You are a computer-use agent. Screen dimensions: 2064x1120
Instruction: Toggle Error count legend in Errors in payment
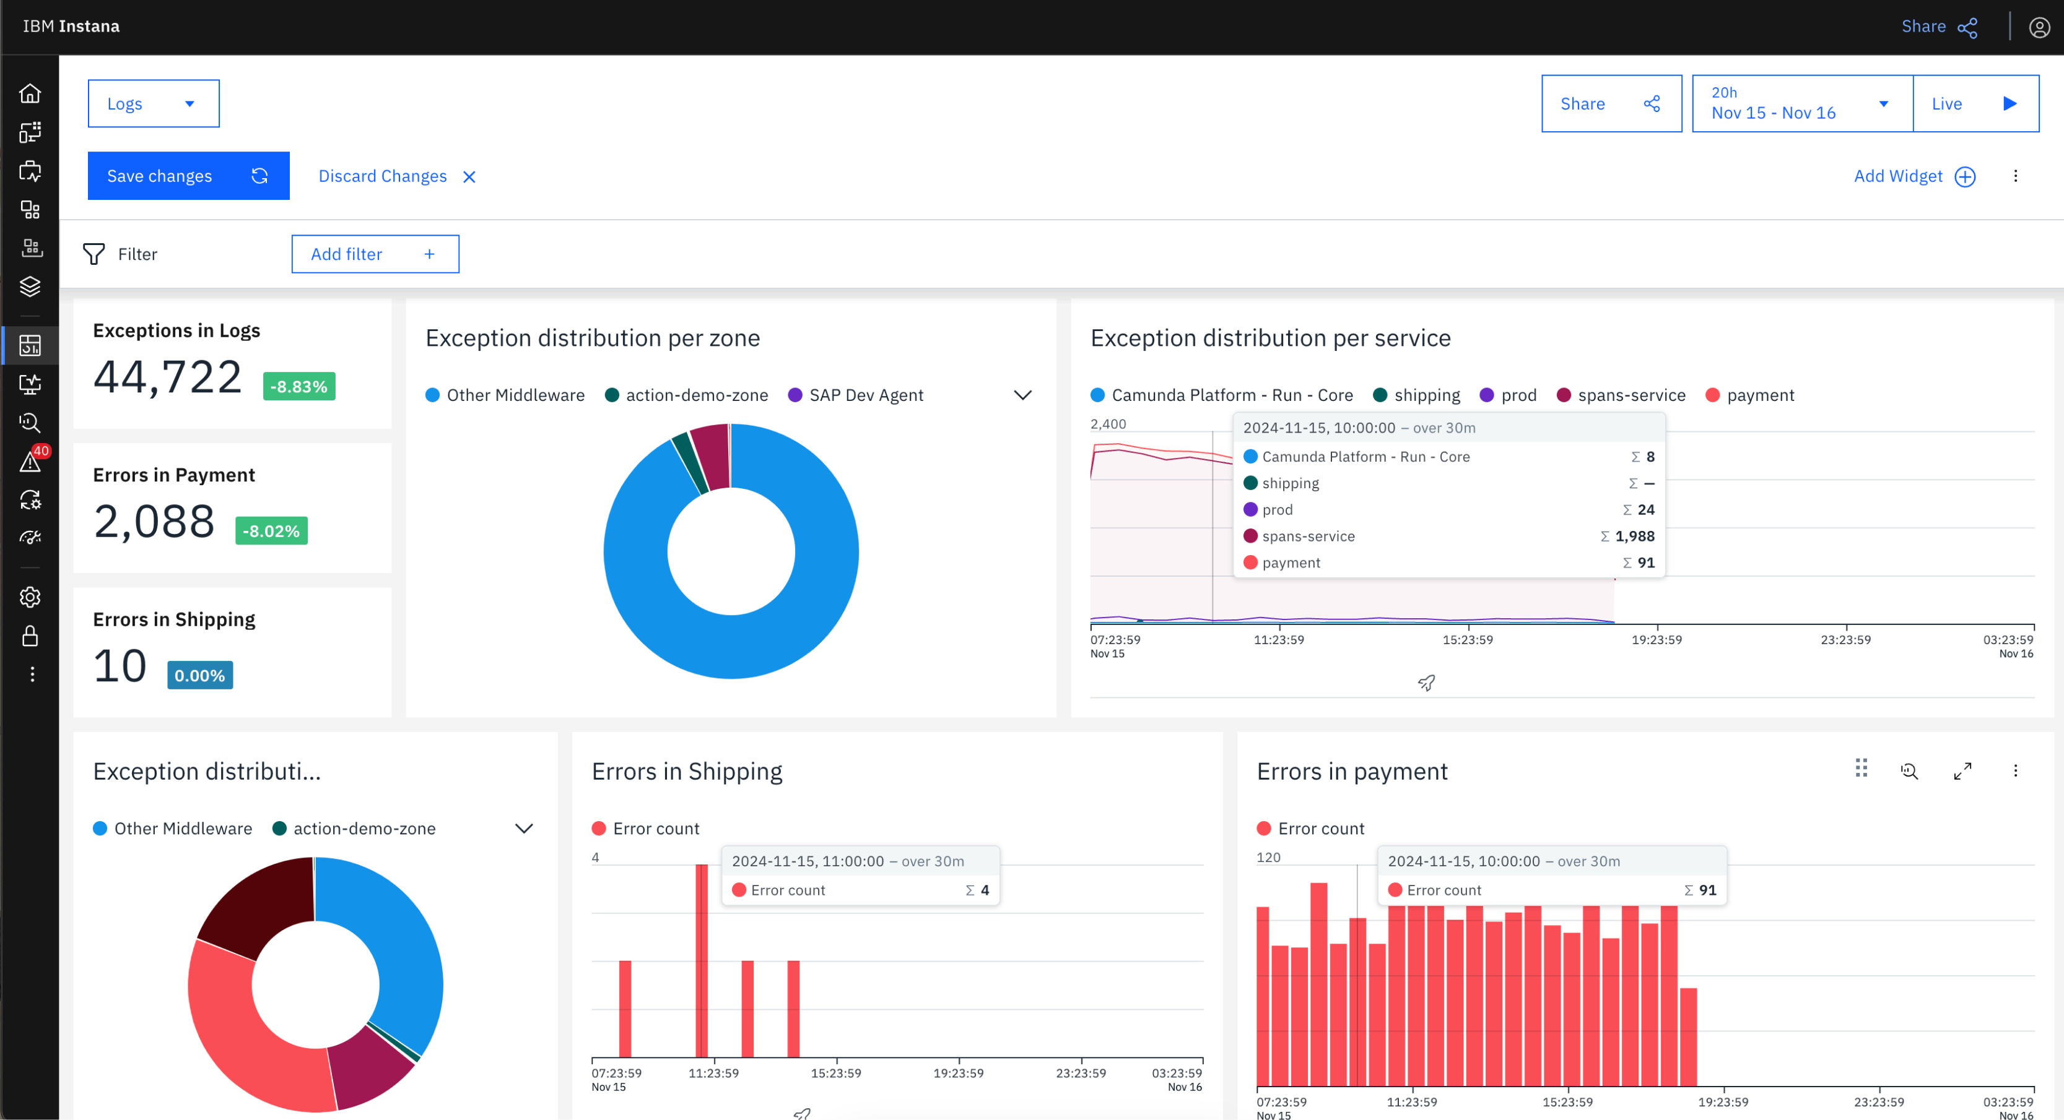[x=1310, y=829]
